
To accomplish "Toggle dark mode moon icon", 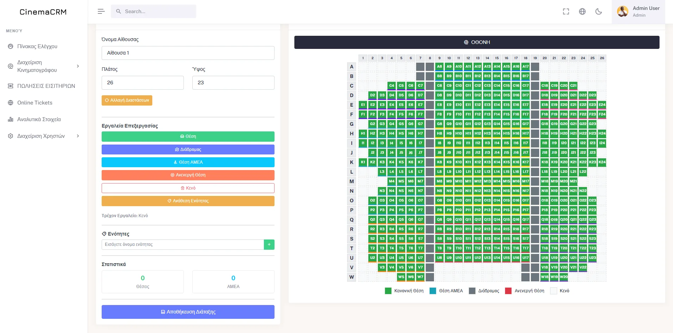I will tap(599, 11).
